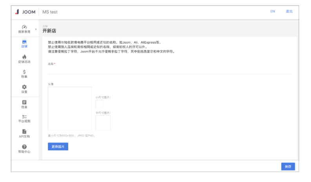Click the large 头像 avatar preview
The height and width of the screenshot is (182, 311).
(x=70, y=109)
